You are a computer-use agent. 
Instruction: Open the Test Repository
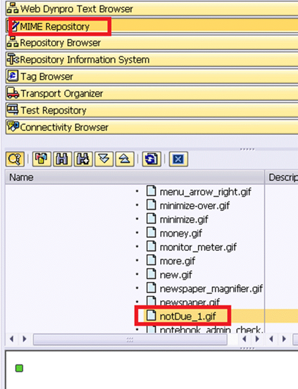pos(152,111)
